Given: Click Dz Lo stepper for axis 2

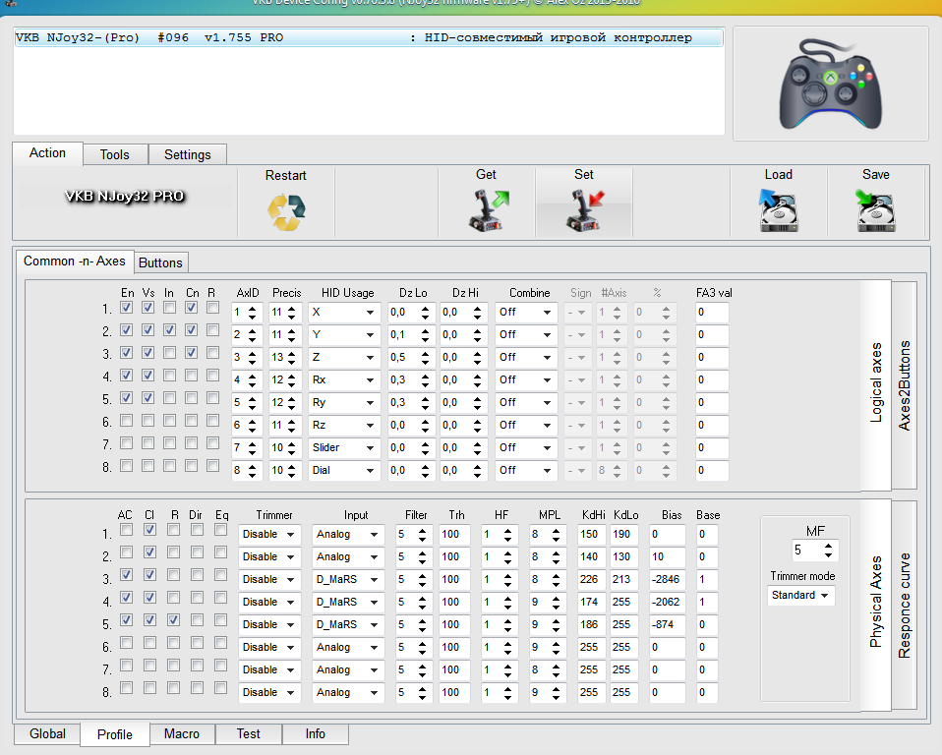Looking at the screenshot, I should point(426,334).
